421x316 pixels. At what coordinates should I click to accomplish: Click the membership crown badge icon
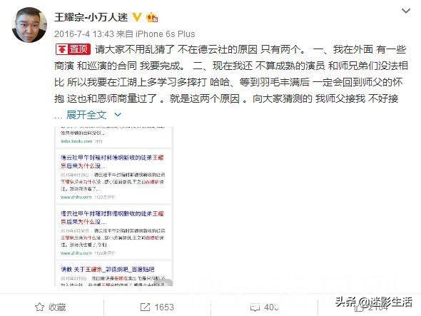(x=152, y=17)
